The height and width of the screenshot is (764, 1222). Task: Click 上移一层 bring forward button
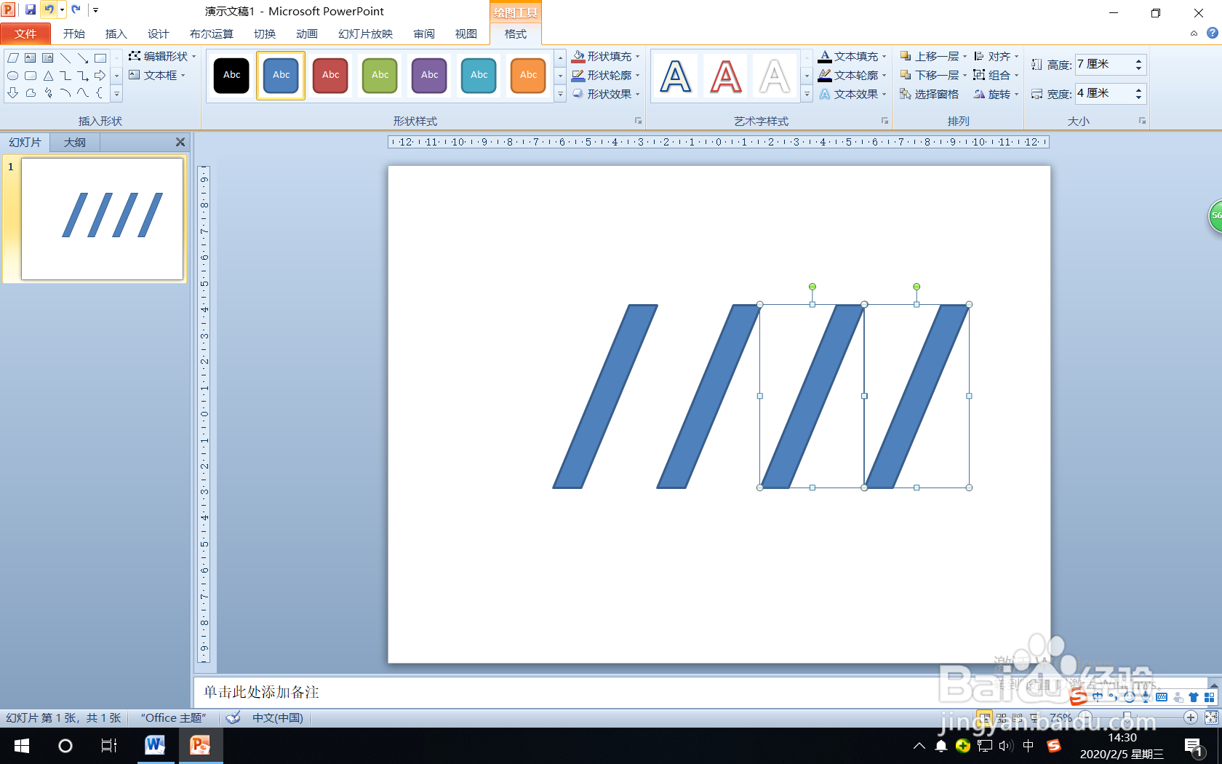tap(933, 56)
